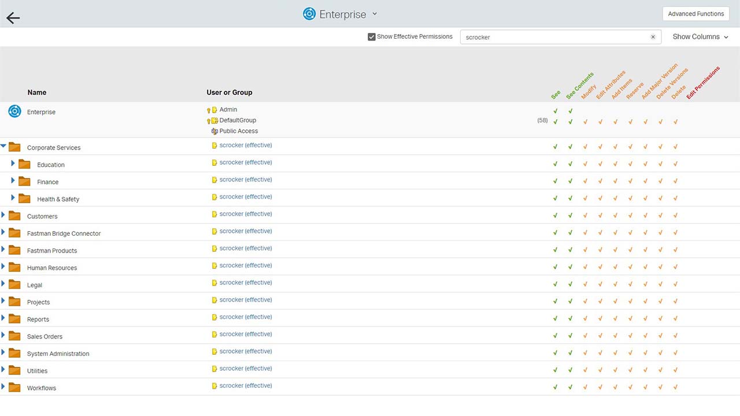740x416 pixels.
Task: Select the Public Access entry
Action: click(239, 131)
